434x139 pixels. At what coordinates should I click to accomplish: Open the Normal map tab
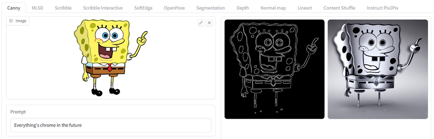click(273, 8)
